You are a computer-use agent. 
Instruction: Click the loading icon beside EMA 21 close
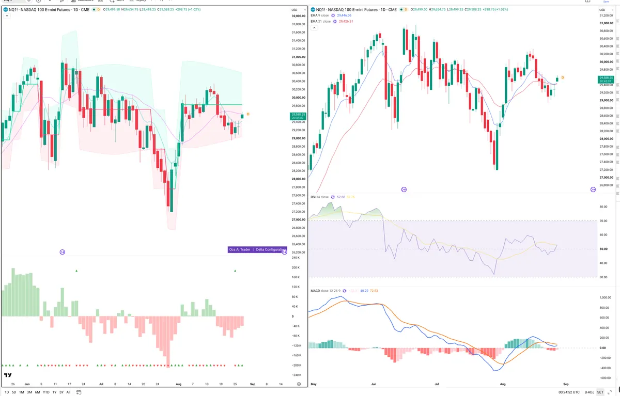pyautogui.click(x=334, y=21)
